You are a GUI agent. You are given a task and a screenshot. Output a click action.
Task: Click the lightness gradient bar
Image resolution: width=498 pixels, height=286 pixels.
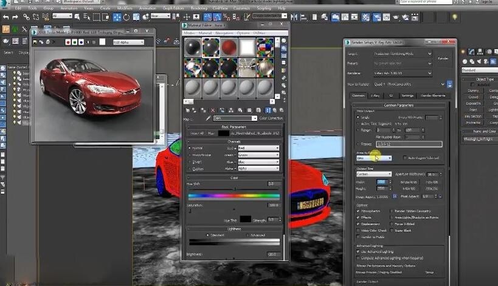click(234, 242)
